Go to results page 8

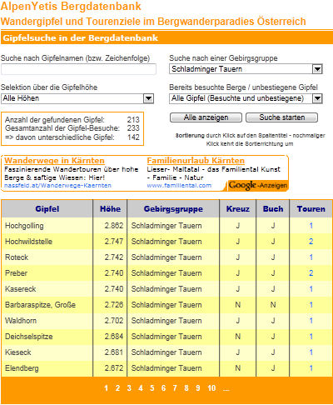click(186, 388)
